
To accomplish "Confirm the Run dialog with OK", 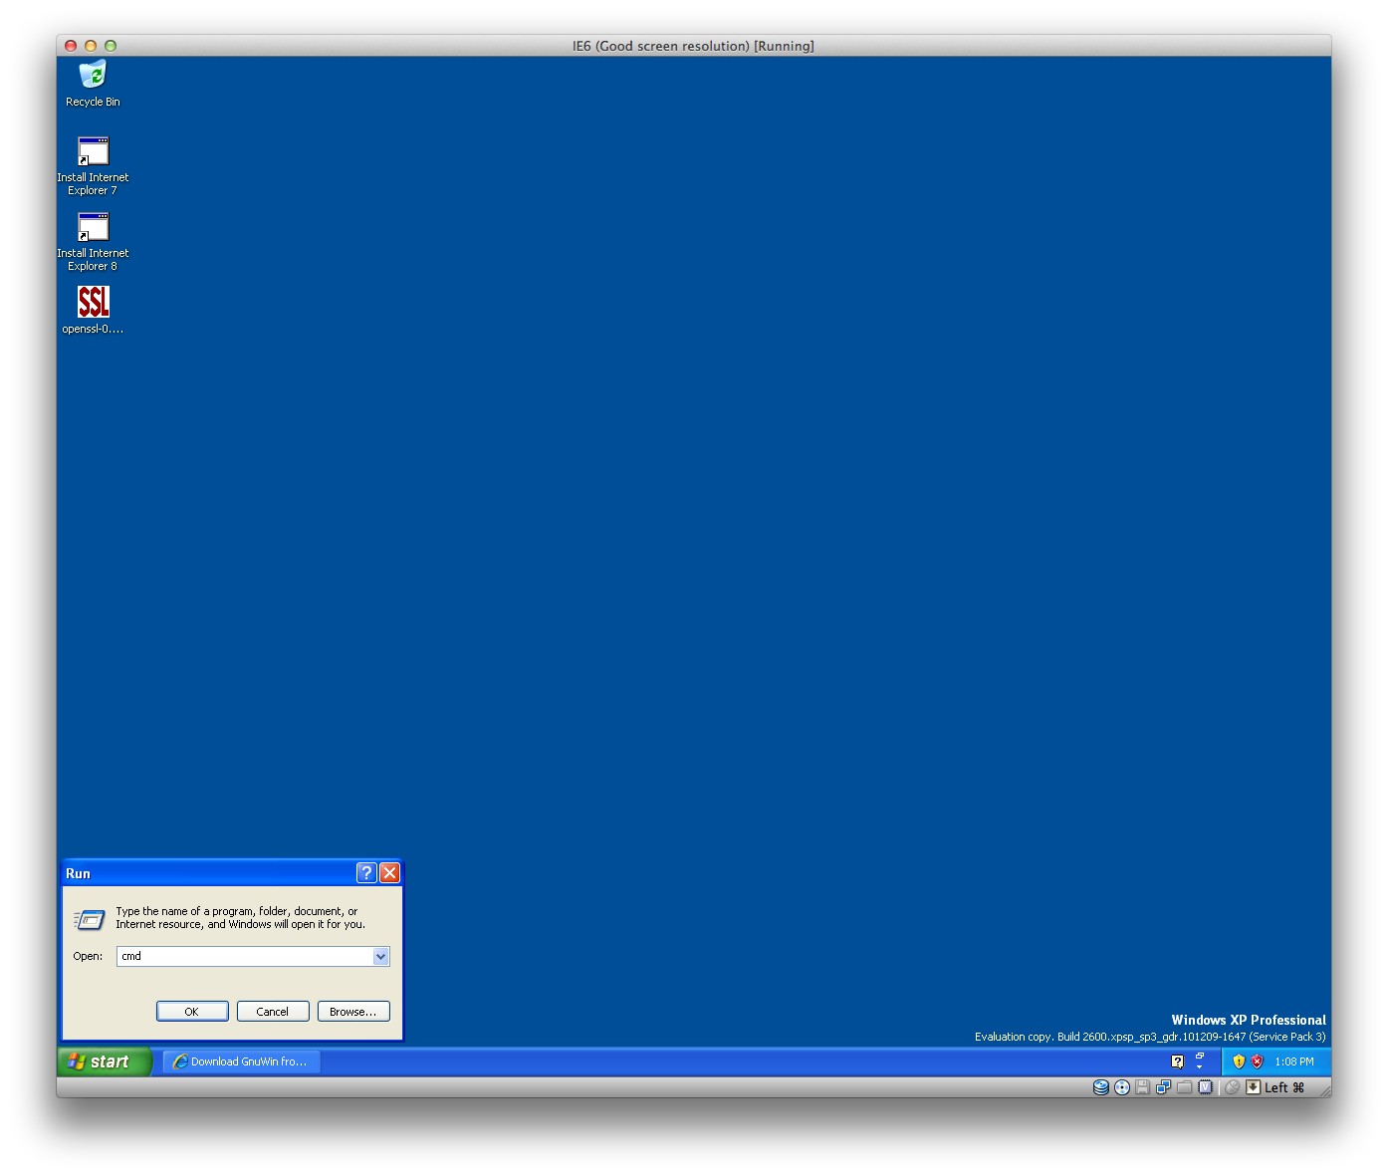I will click(x=192, y=1012).
